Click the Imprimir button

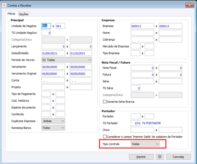pyautogui.click(x=141, y=157)
